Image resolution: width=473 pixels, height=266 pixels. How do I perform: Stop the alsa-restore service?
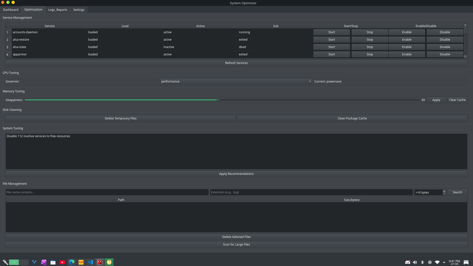pos(370,40)
